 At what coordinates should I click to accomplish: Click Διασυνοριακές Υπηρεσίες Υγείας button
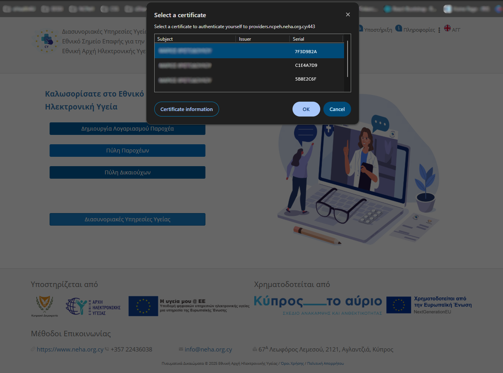pos(127,219)
